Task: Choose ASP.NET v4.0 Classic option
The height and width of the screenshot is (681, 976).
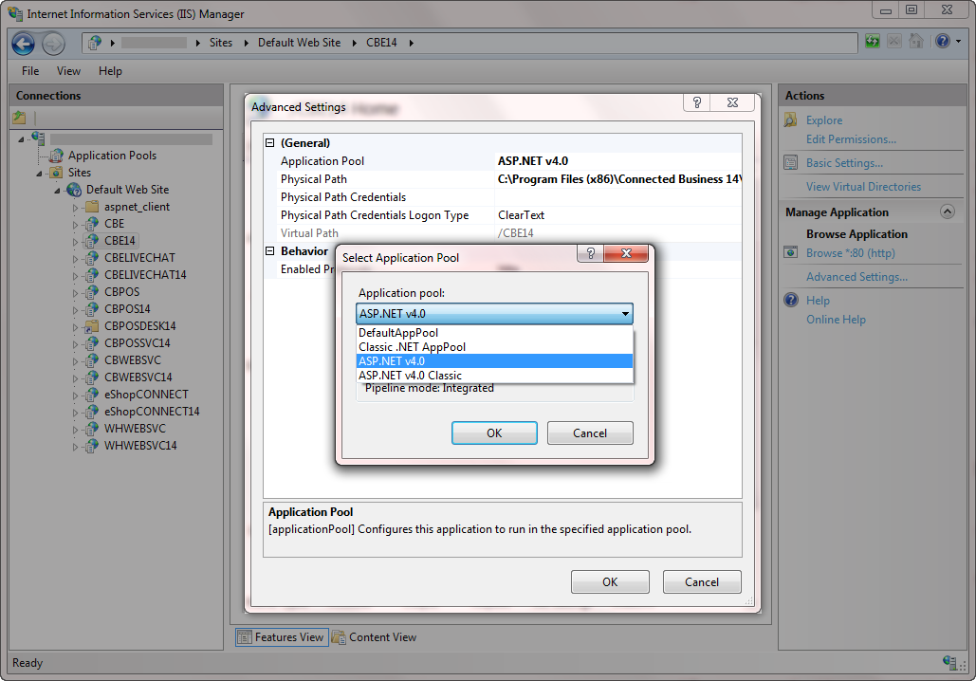Action: (x=410, y=376)
